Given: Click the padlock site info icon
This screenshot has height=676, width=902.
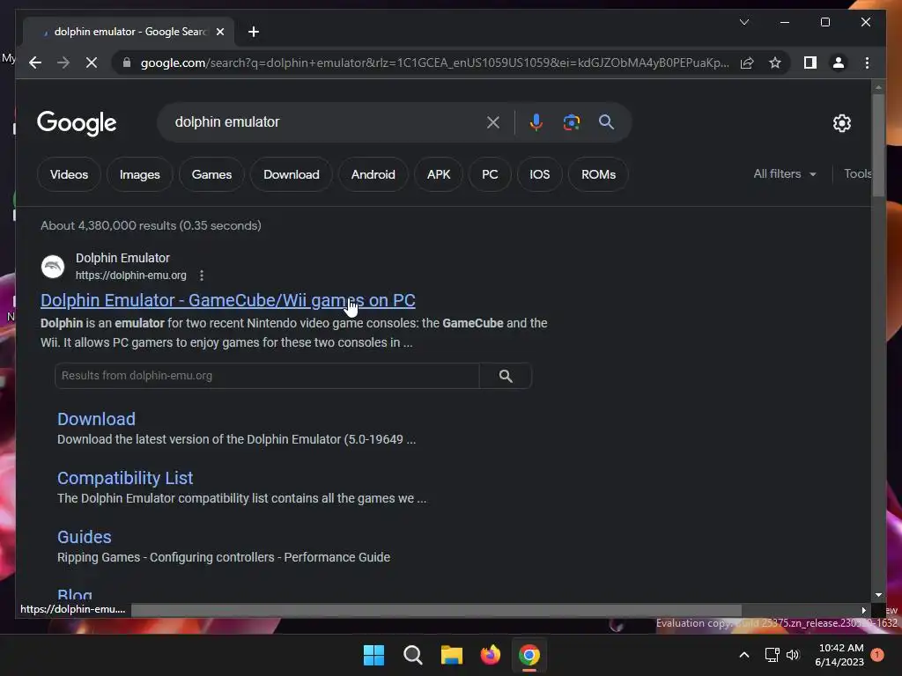Looking at the screenshot, I should (x=127, y=62).
